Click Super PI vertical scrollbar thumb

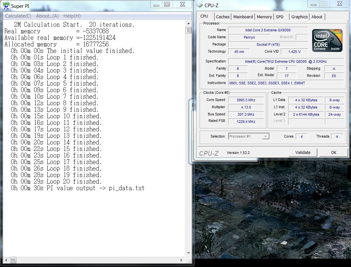[x=189, y=30]
